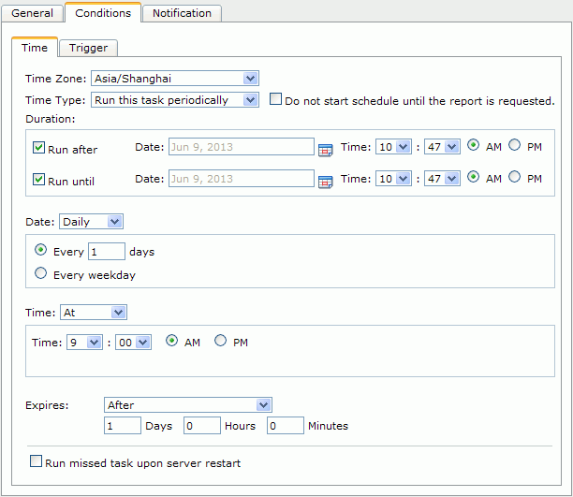Click the Expires Hours input field

[202, 425]
